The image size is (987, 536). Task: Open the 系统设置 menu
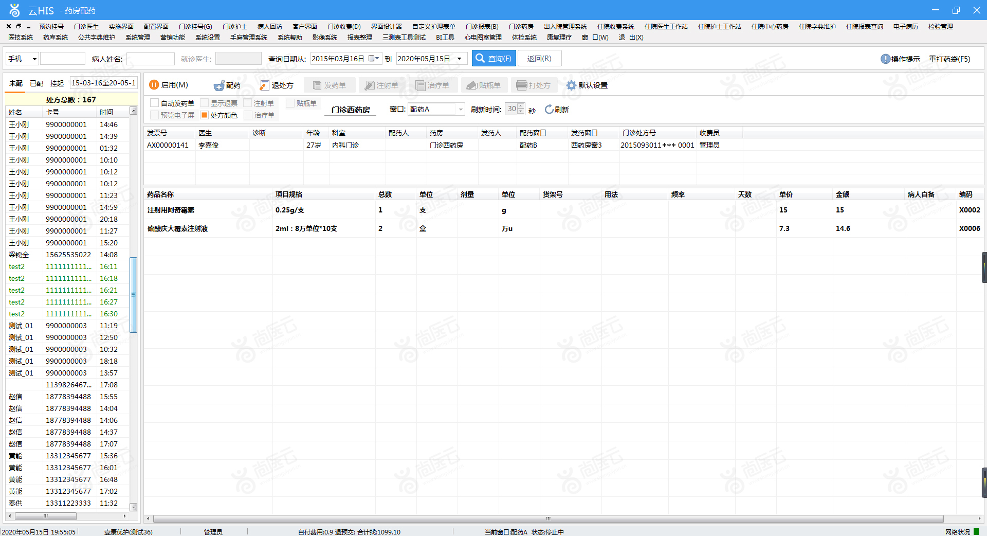click(208, 37)
